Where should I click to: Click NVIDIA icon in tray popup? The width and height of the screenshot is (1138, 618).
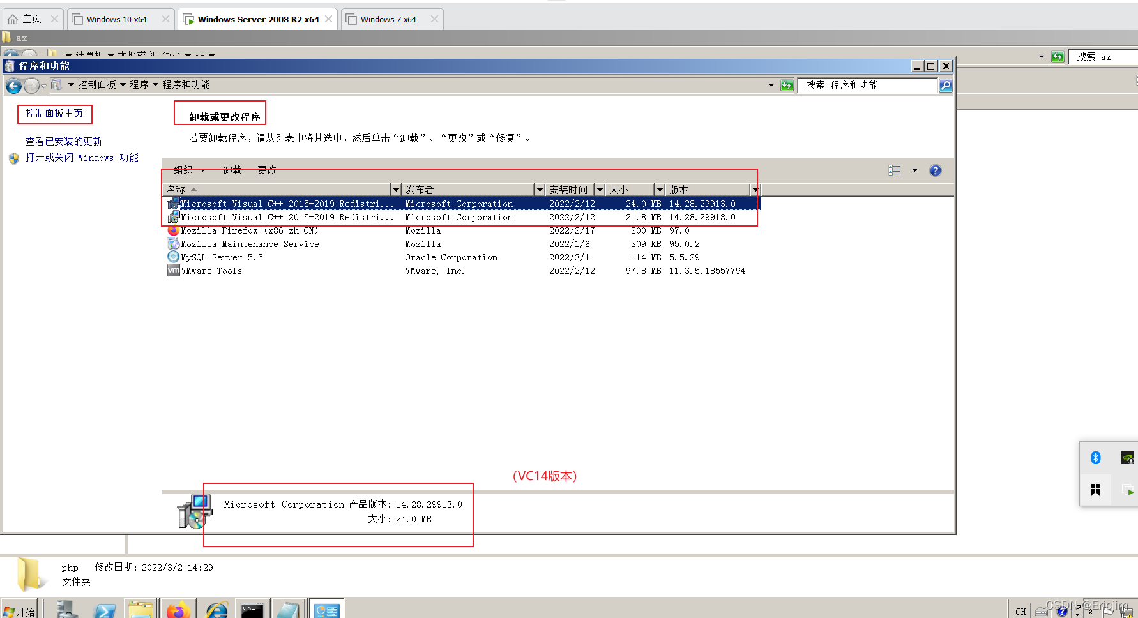(x=1128, y=458)
